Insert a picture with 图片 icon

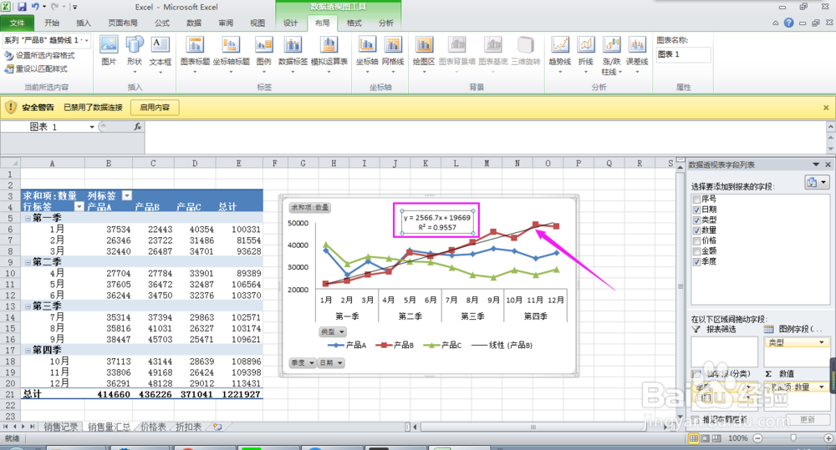coord(109,51)
